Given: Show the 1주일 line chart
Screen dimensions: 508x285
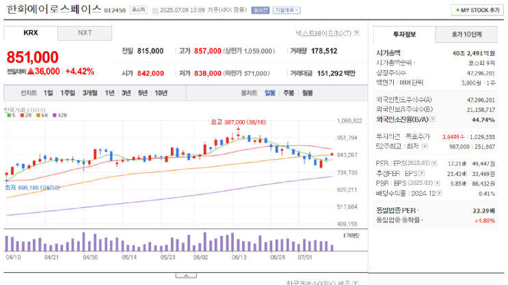Looking at the screenshot, I should (68, 93).
